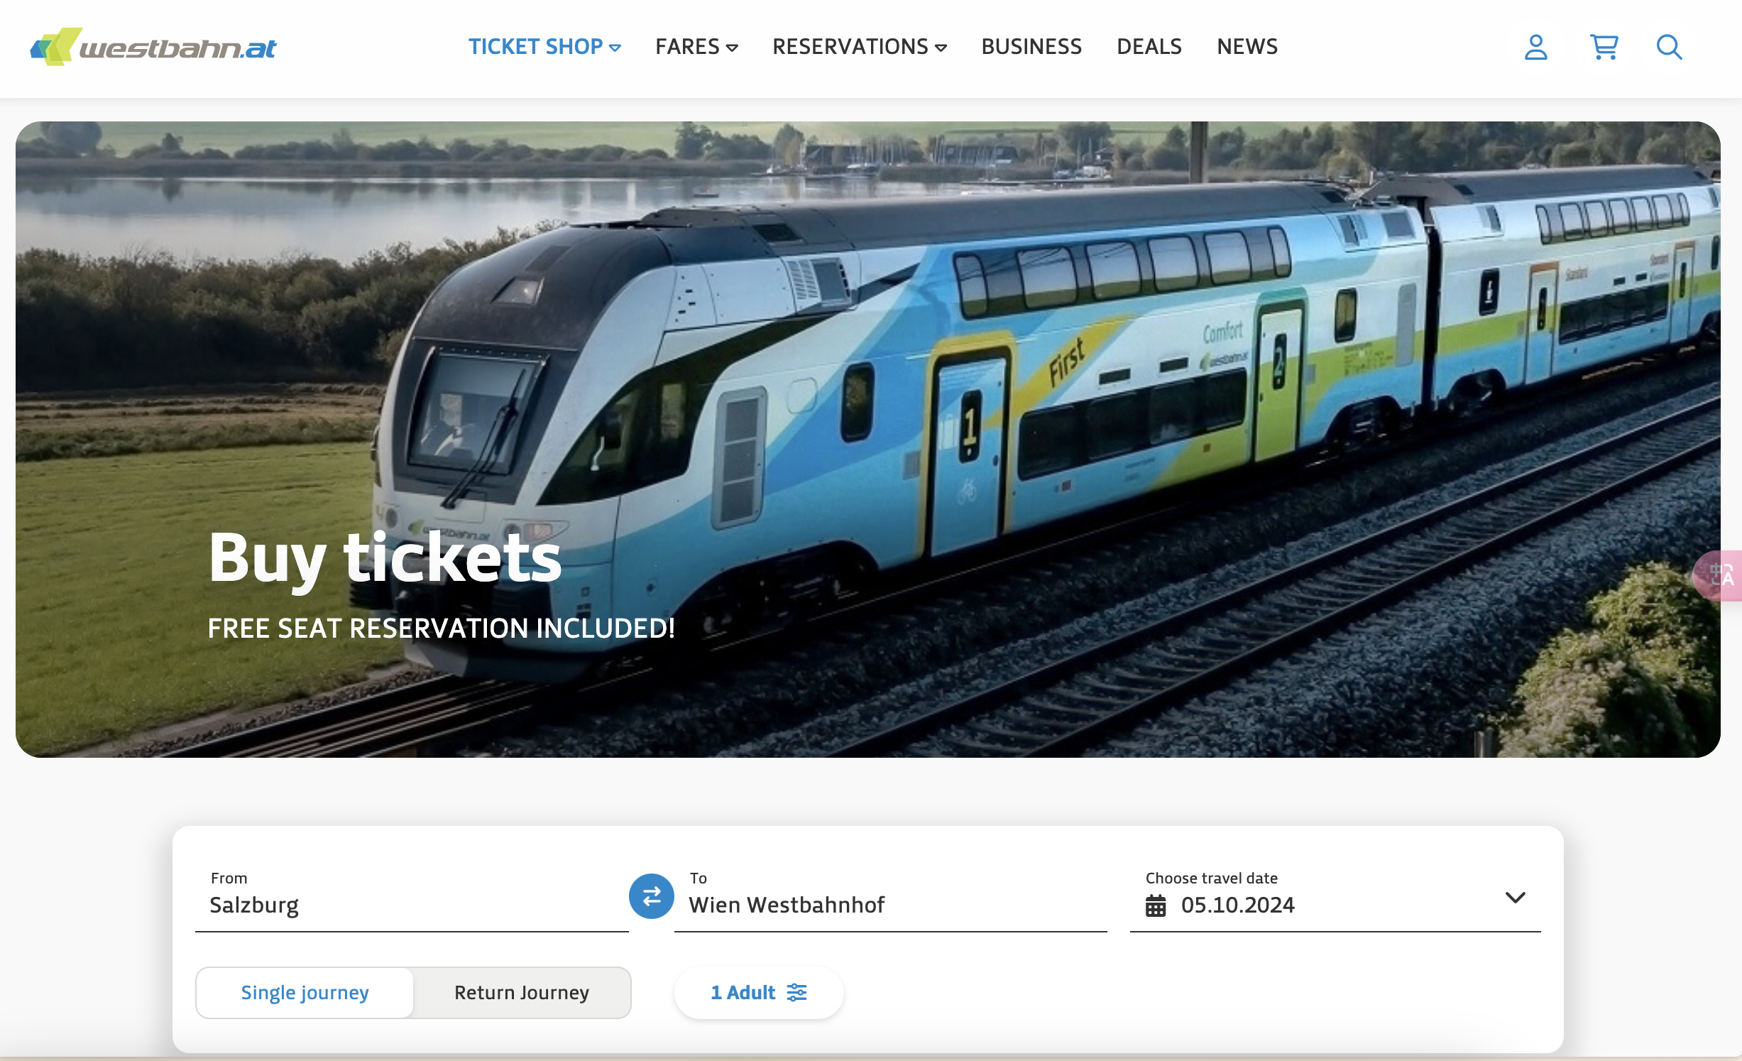Viewport: 1742px width, 1061px height.
Task: Swap From and To stations
Action: (651, 896)
